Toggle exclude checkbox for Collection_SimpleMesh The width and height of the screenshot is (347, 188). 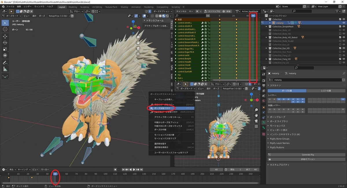click(340, 27)
